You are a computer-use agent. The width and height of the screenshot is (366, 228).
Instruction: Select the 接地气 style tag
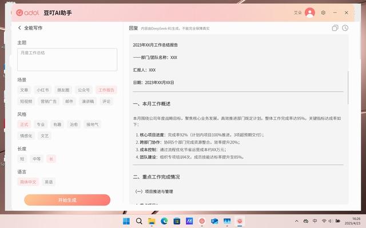[93, 124]
